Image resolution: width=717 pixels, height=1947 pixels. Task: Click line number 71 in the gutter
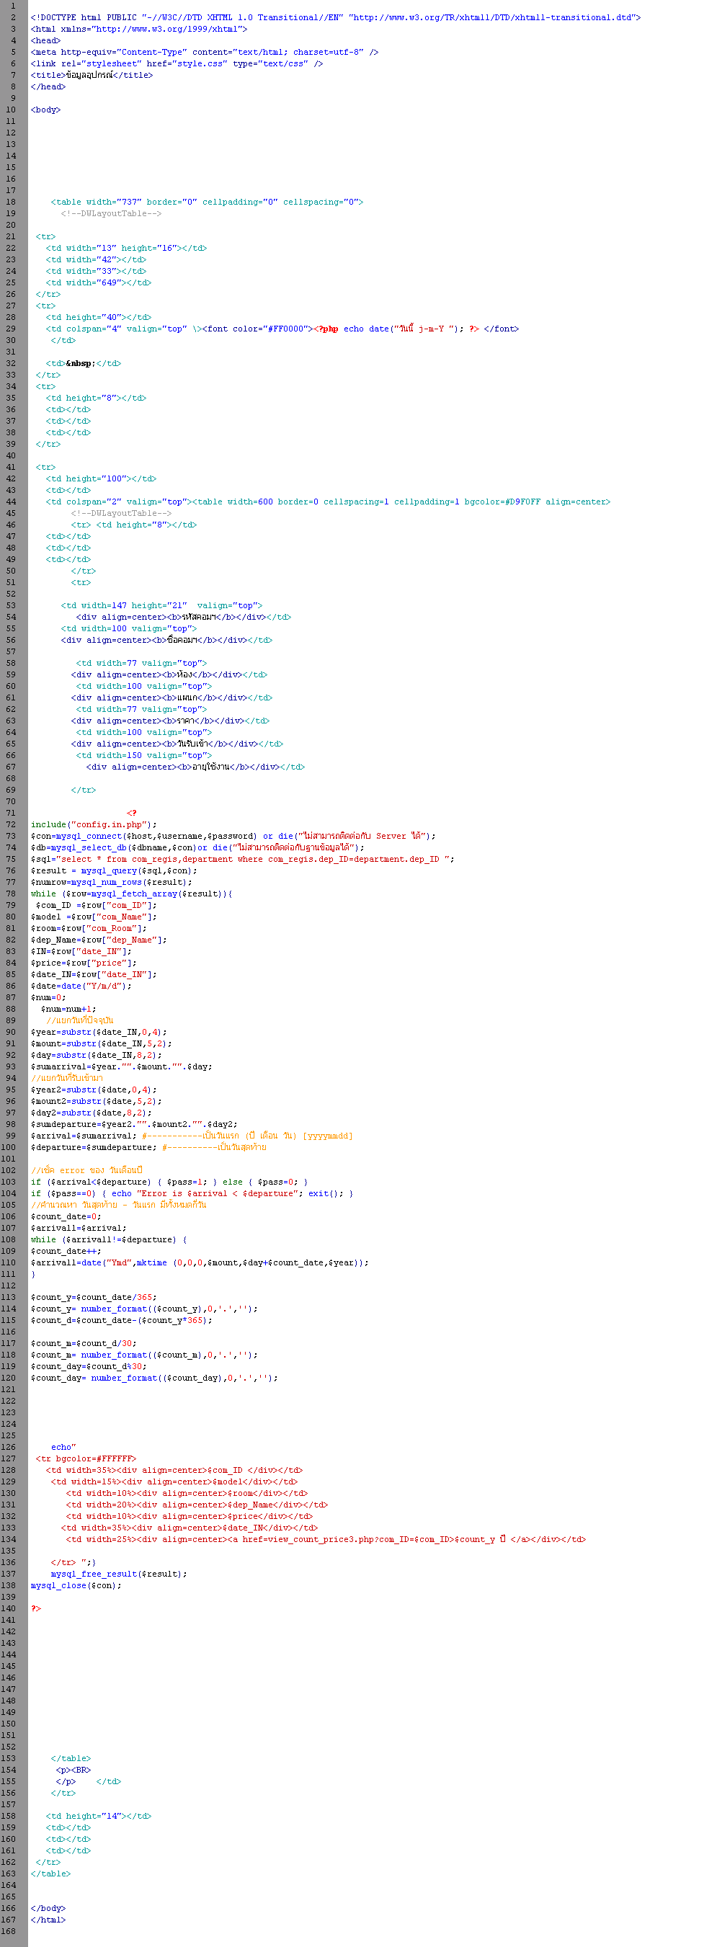tap(11, 813)
